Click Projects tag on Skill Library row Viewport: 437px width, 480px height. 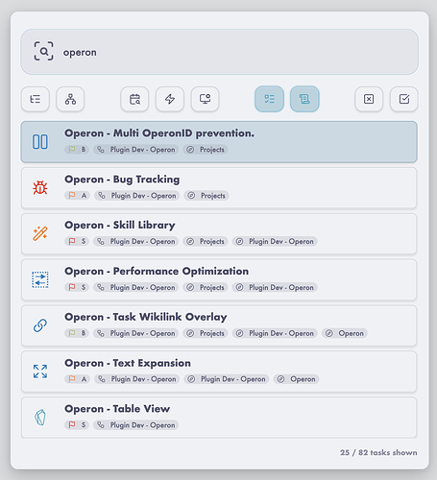(206, 241)
